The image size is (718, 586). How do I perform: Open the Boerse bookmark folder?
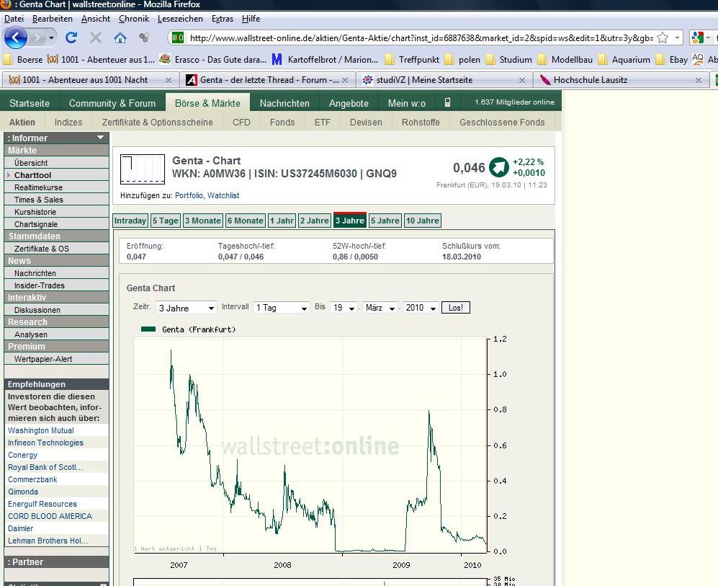coord(23,60)
